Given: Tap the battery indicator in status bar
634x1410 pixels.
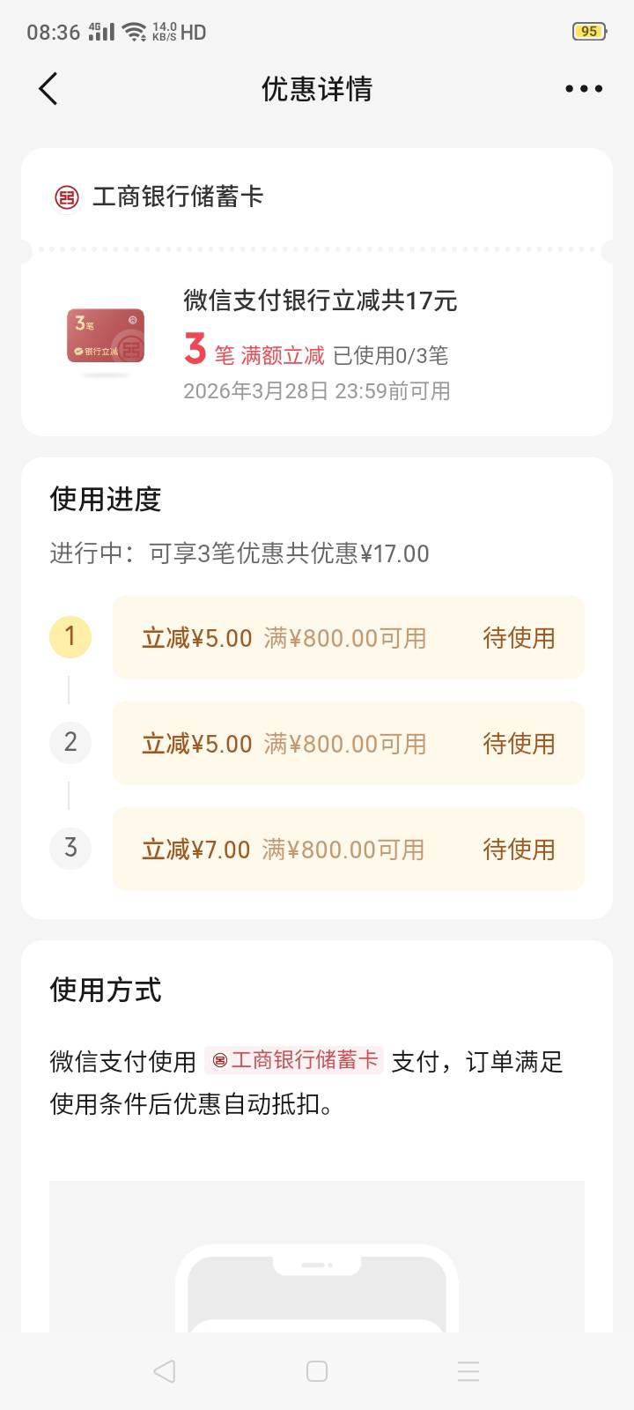Looking at the screenshot, I should pyautogui.click(x=588, y=32).
